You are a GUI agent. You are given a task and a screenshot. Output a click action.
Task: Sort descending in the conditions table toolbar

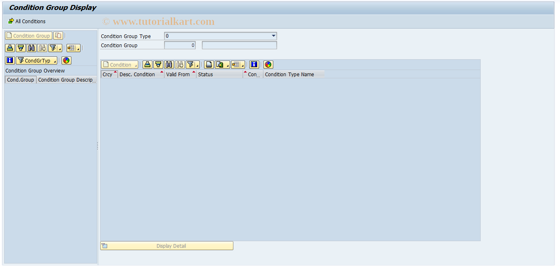(158, 65)
